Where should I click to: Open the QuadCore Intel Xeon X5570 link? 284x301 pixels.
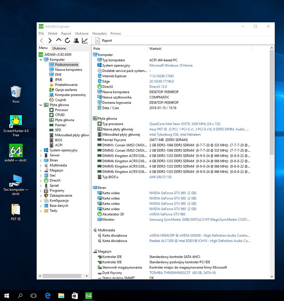click(x=185, y=124)
